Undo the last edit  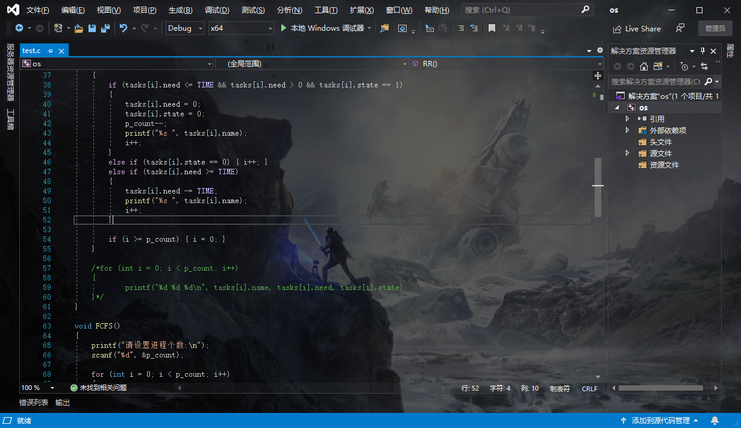pos(123,28)
